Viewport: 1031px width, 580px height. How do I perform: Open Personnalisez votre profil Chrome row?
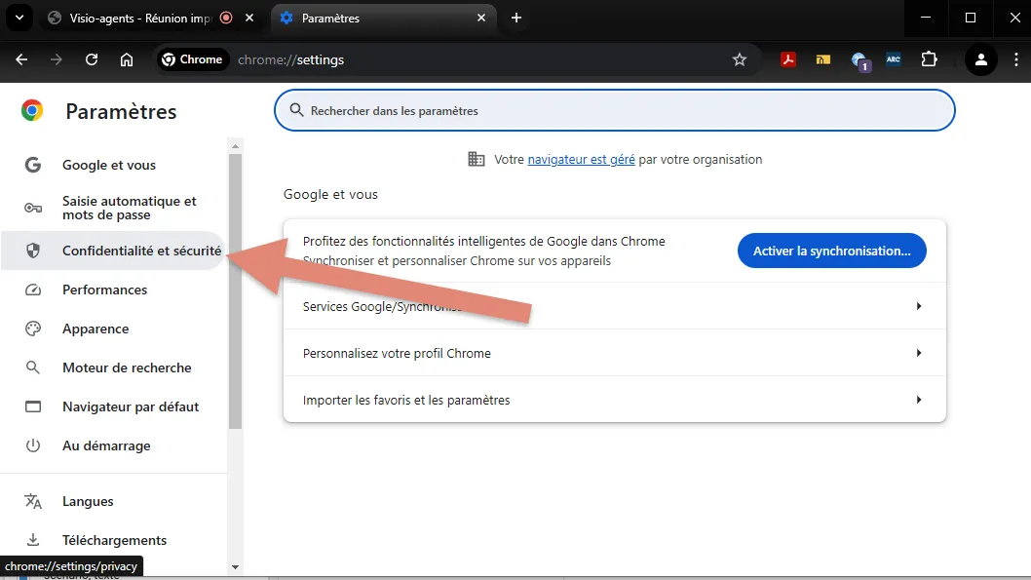[615, 353]
